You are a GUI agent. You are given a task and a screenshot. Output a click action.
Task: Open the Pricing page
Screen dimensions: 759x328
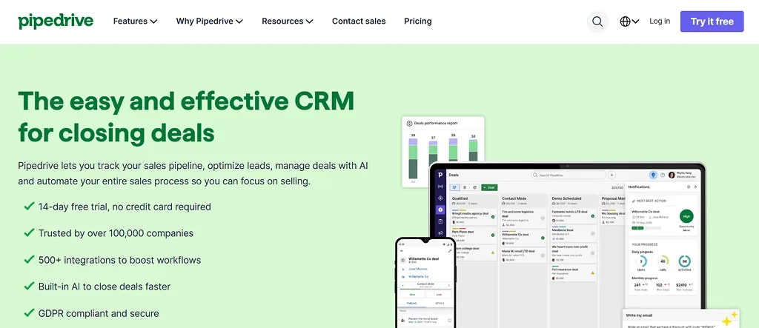coord(418,21)
